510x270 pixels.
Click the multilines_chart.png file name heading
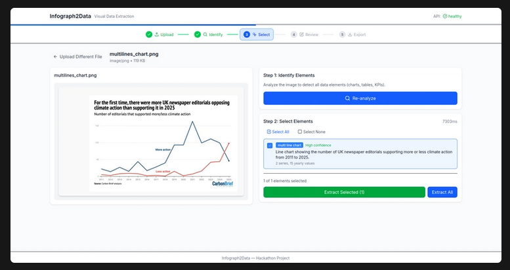[x=134, y=54]
